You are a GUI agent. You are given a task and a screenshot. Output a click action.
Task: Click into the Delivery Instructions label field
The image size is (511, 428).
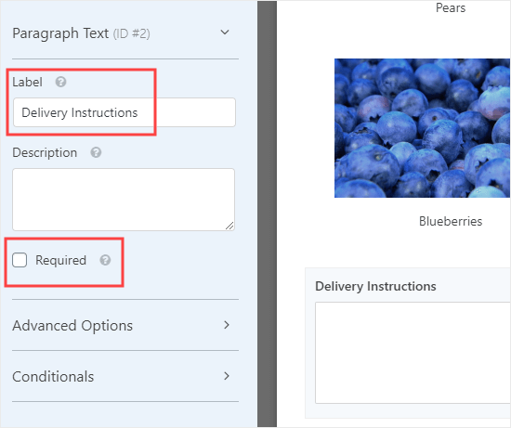(124, 112)
